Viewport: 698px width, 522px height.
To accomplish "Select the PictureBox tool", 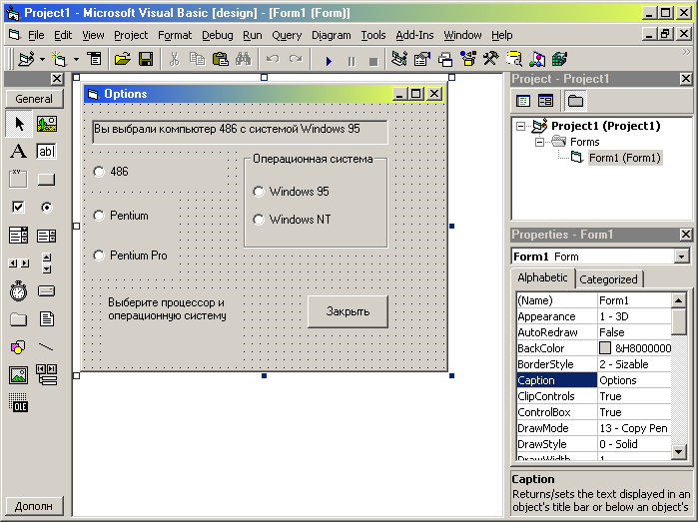I will pyautogui.click(x=47, y=124).
